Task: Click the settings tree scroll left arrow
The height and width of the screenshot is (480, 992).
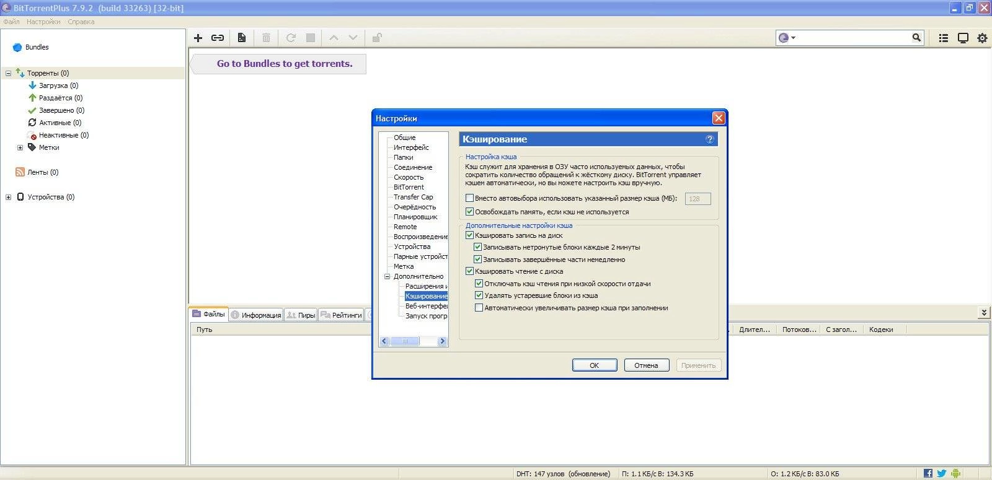Action: (384, 341)
